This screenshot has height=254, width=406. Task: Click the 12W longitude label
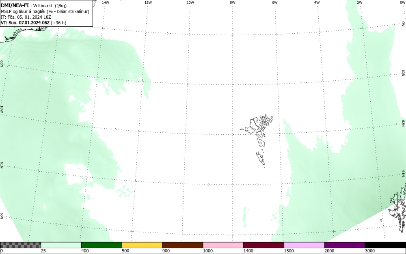(x=148, y=2)
